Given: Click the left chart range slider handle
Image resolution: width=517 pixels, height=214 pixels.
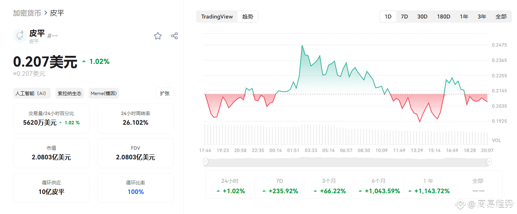Looking at the screenshot, I should 206,162.
